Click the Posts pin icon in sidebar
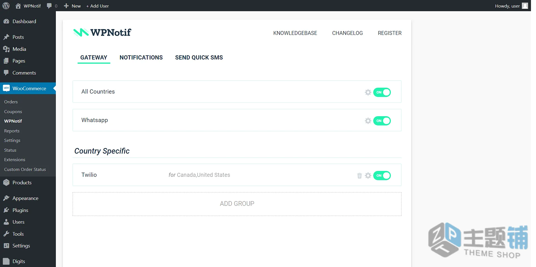 (6, 37)
